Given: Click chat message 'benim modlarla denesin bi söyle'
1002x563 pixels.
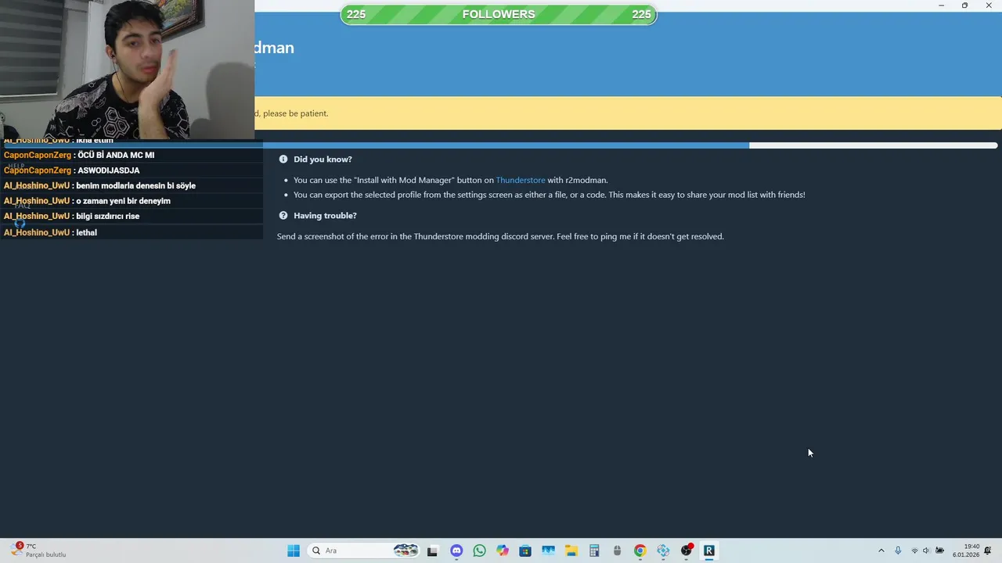Looking at the screenshot, I should (x=135, y=186).
